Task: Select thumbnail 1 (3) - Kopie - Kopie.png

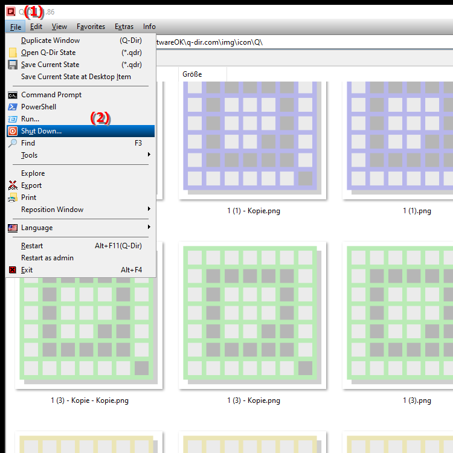Action: (89, 333)
